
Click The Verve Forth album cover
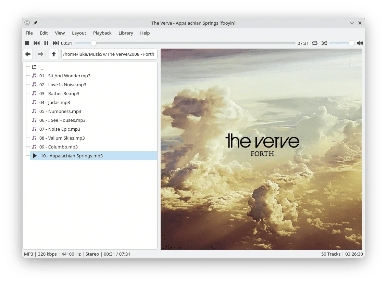point(261,149)
